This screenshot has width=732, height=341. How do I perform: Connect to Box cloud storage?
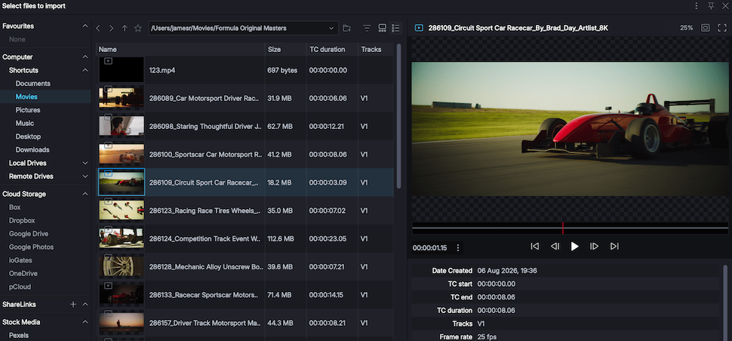(14, 207)
